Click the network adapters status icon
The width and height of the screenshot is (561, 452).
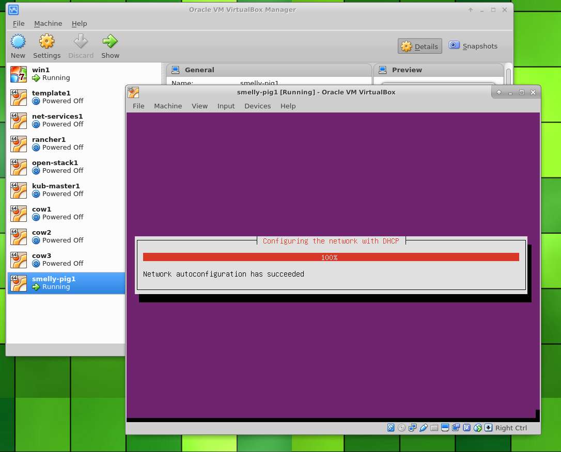click(413, 428)
